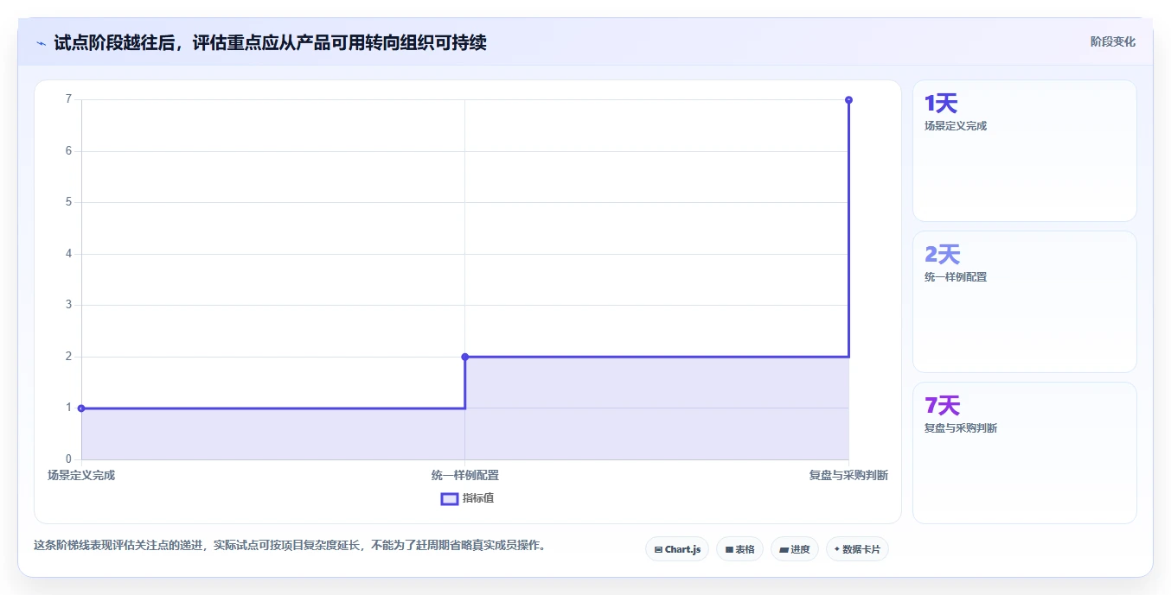Open the 1天 场景定义完成 card
The height and width of the screenshot is (595, 1171).
coord(1024,151)
